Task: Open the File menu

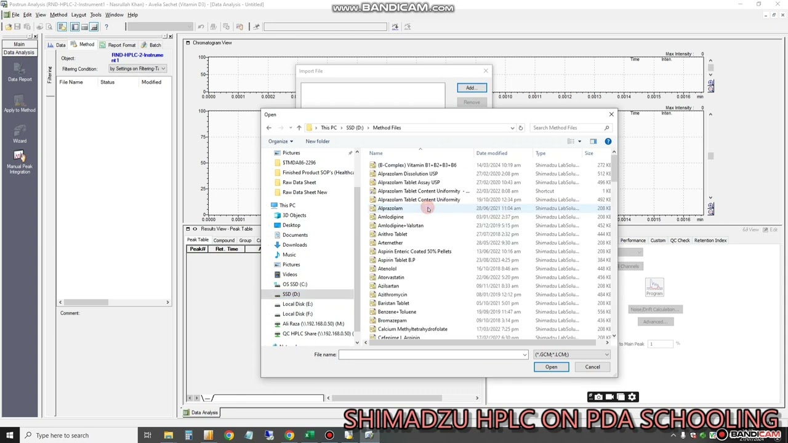Action: (x=15, y=15)
